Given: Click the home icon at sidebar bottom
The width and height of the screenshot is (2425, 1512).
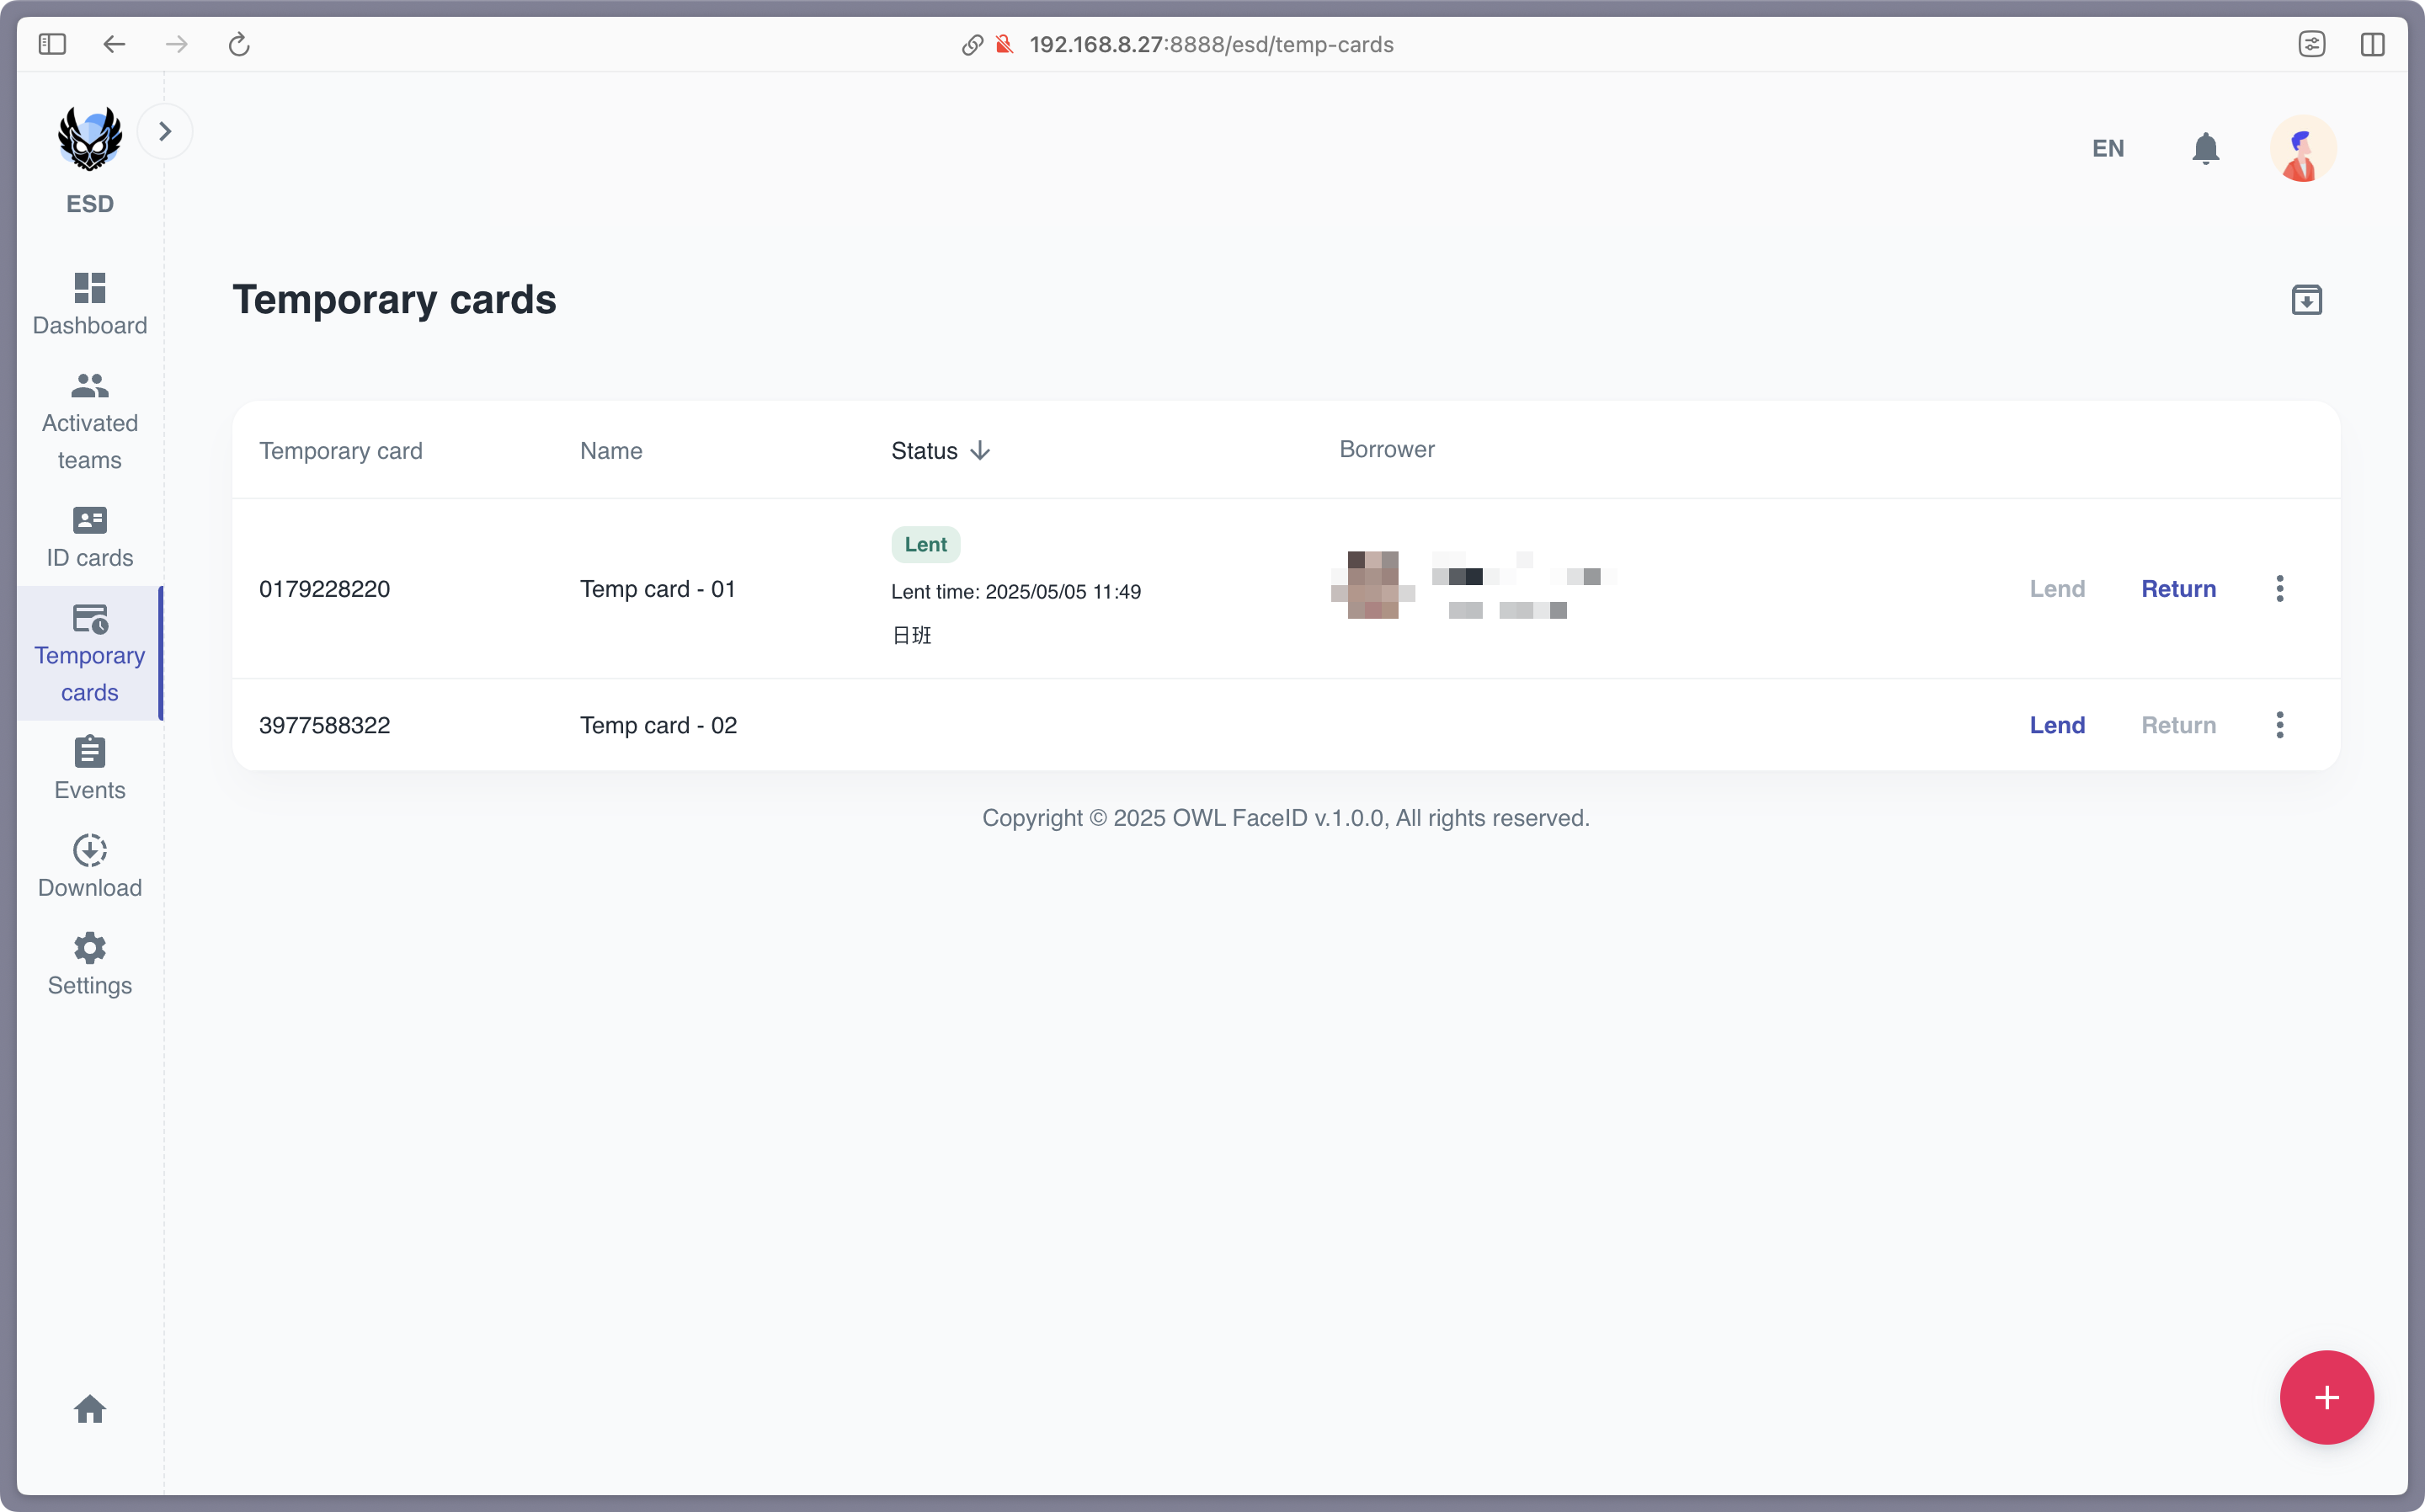Looking at the screenshot, I should pos(89,1409).
